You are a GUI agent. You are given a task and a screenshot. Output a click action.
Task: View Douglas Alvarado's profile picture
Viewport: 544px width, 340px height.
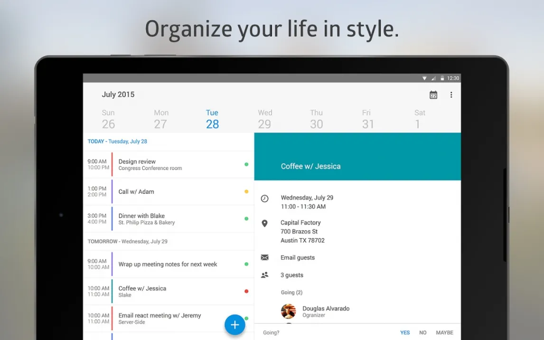289,312
